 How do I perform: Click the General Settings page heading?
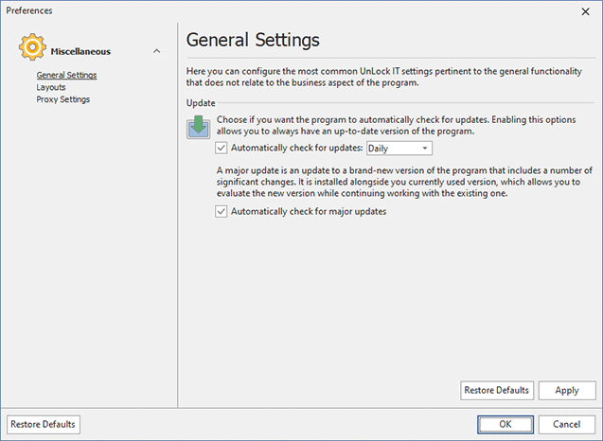click(253, 40)
